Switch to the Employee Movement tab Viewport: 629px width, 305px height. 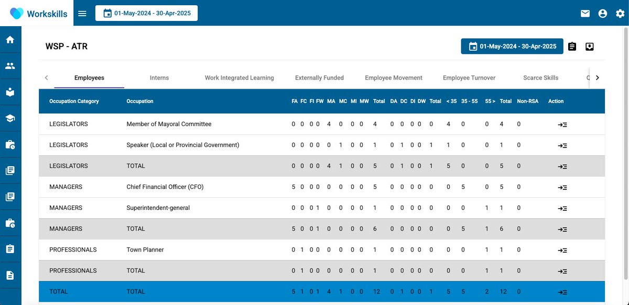[394, 77]
